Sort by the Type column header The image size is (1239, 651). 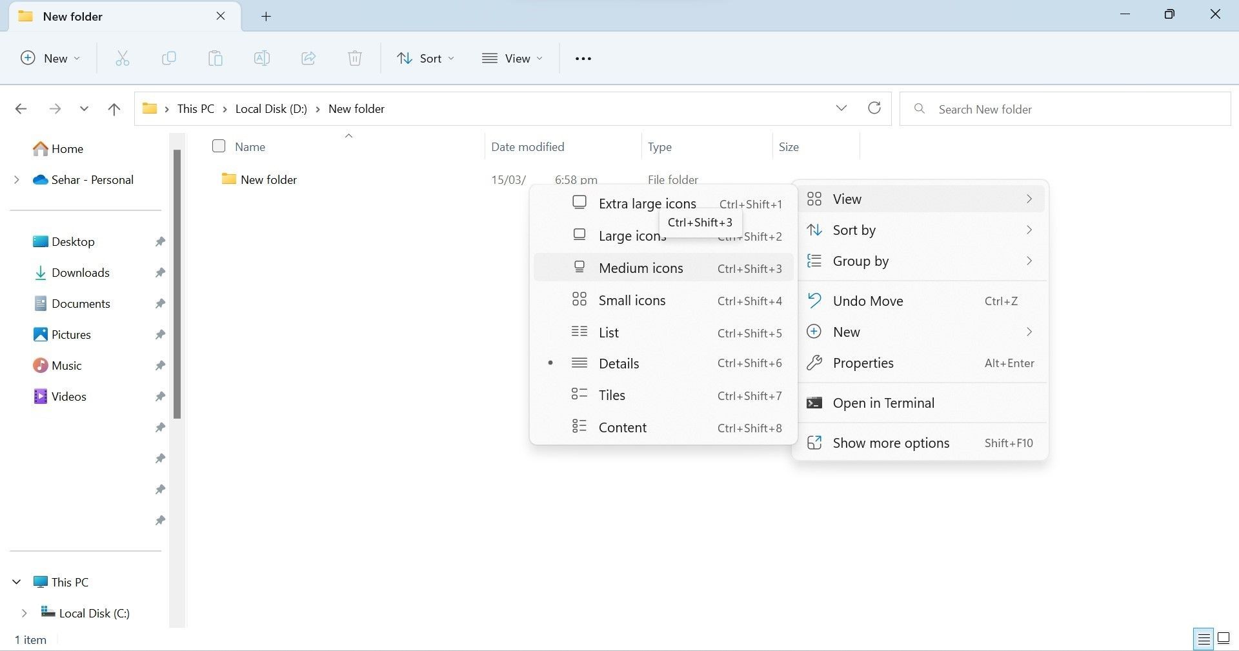707,146
